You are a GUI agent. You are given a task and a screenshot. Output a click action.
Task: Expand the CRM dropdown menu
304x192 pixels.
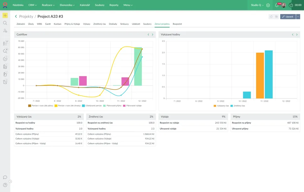pyautogui.click(x=33, y=5)
